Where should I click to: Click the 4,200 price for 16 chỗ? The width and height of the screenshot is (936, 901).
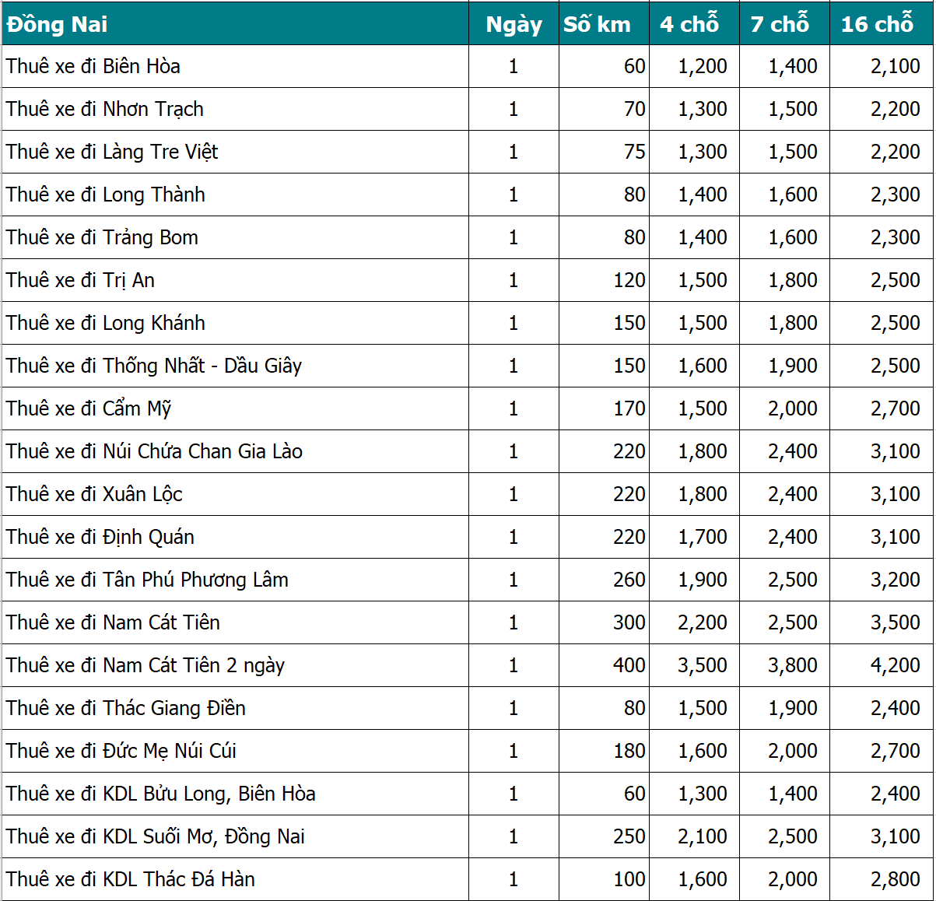[x=895, y=665]
